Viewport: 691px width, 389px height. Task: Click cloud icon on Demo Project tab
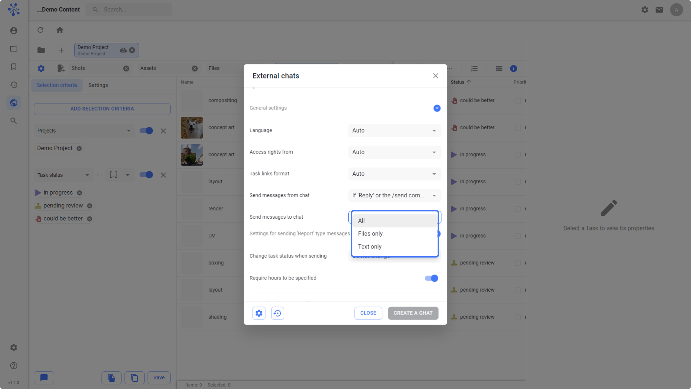click(x=123, y=50)
